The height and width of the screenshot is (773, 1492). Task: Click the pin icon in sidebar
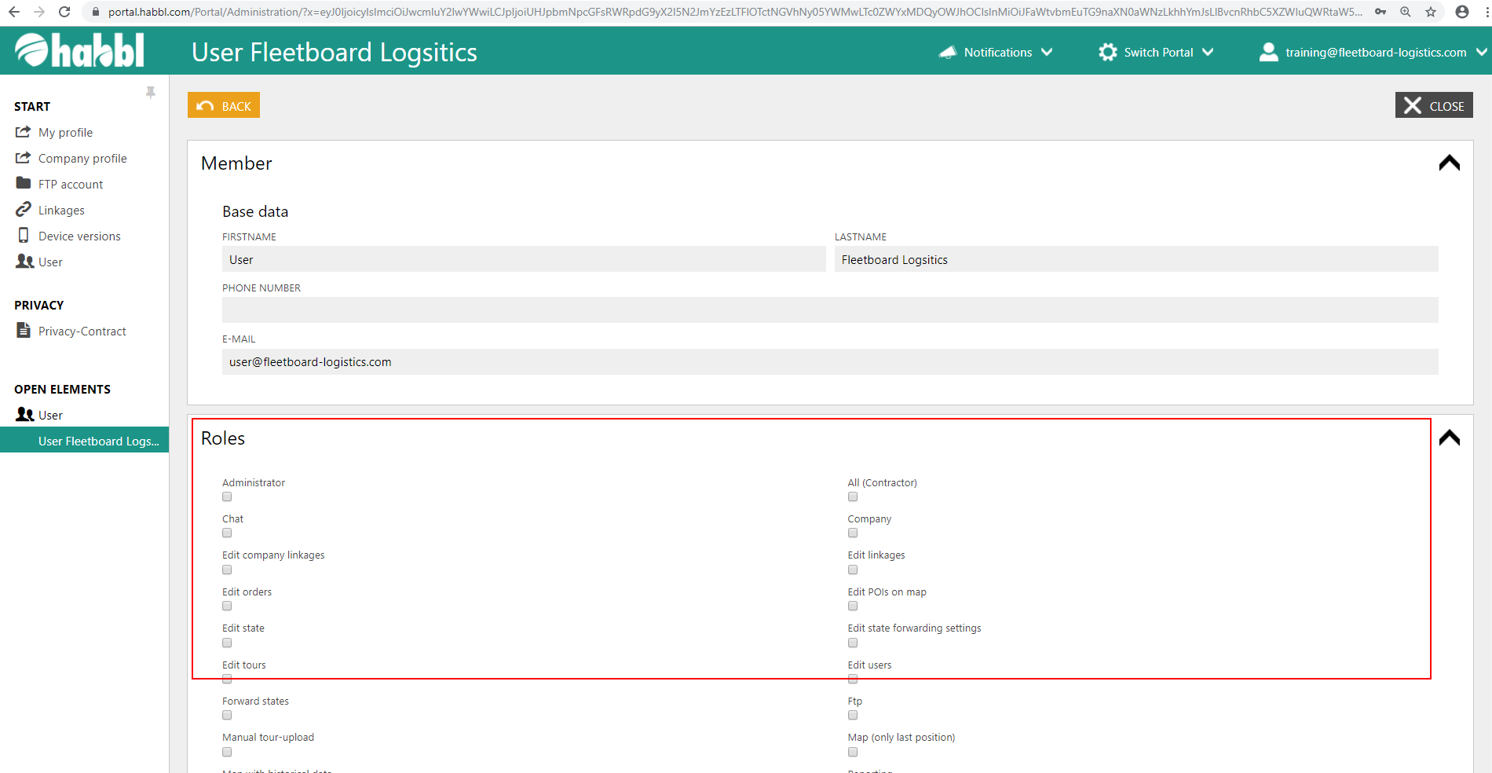coord(151,93)
